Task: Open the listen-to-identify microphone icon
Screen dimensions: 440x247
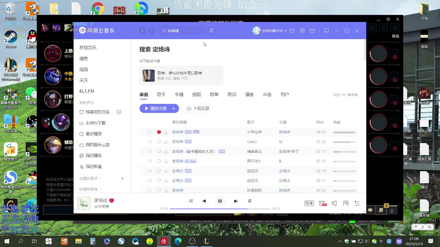Action: 211,31
